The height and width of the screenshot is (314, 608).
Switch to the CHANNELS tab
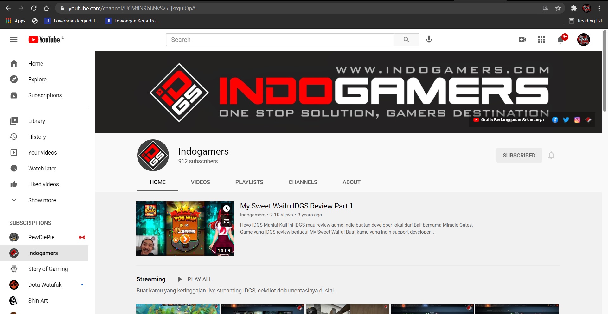click(x=303, y=182)
